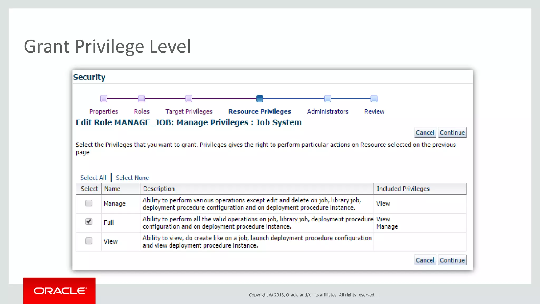Viewport: 540px width, 304px height.
Task: Click the Roles step node in the wizard train
Action: point(142,99)
